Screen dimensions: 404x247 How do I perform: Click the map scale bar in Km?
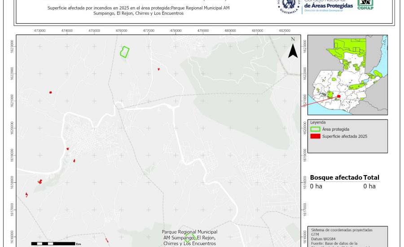tap(53, 243)
